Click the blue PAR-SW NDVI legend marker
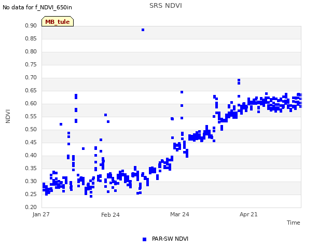Screen dimensions: 332x249 click(x=144, y=239)
